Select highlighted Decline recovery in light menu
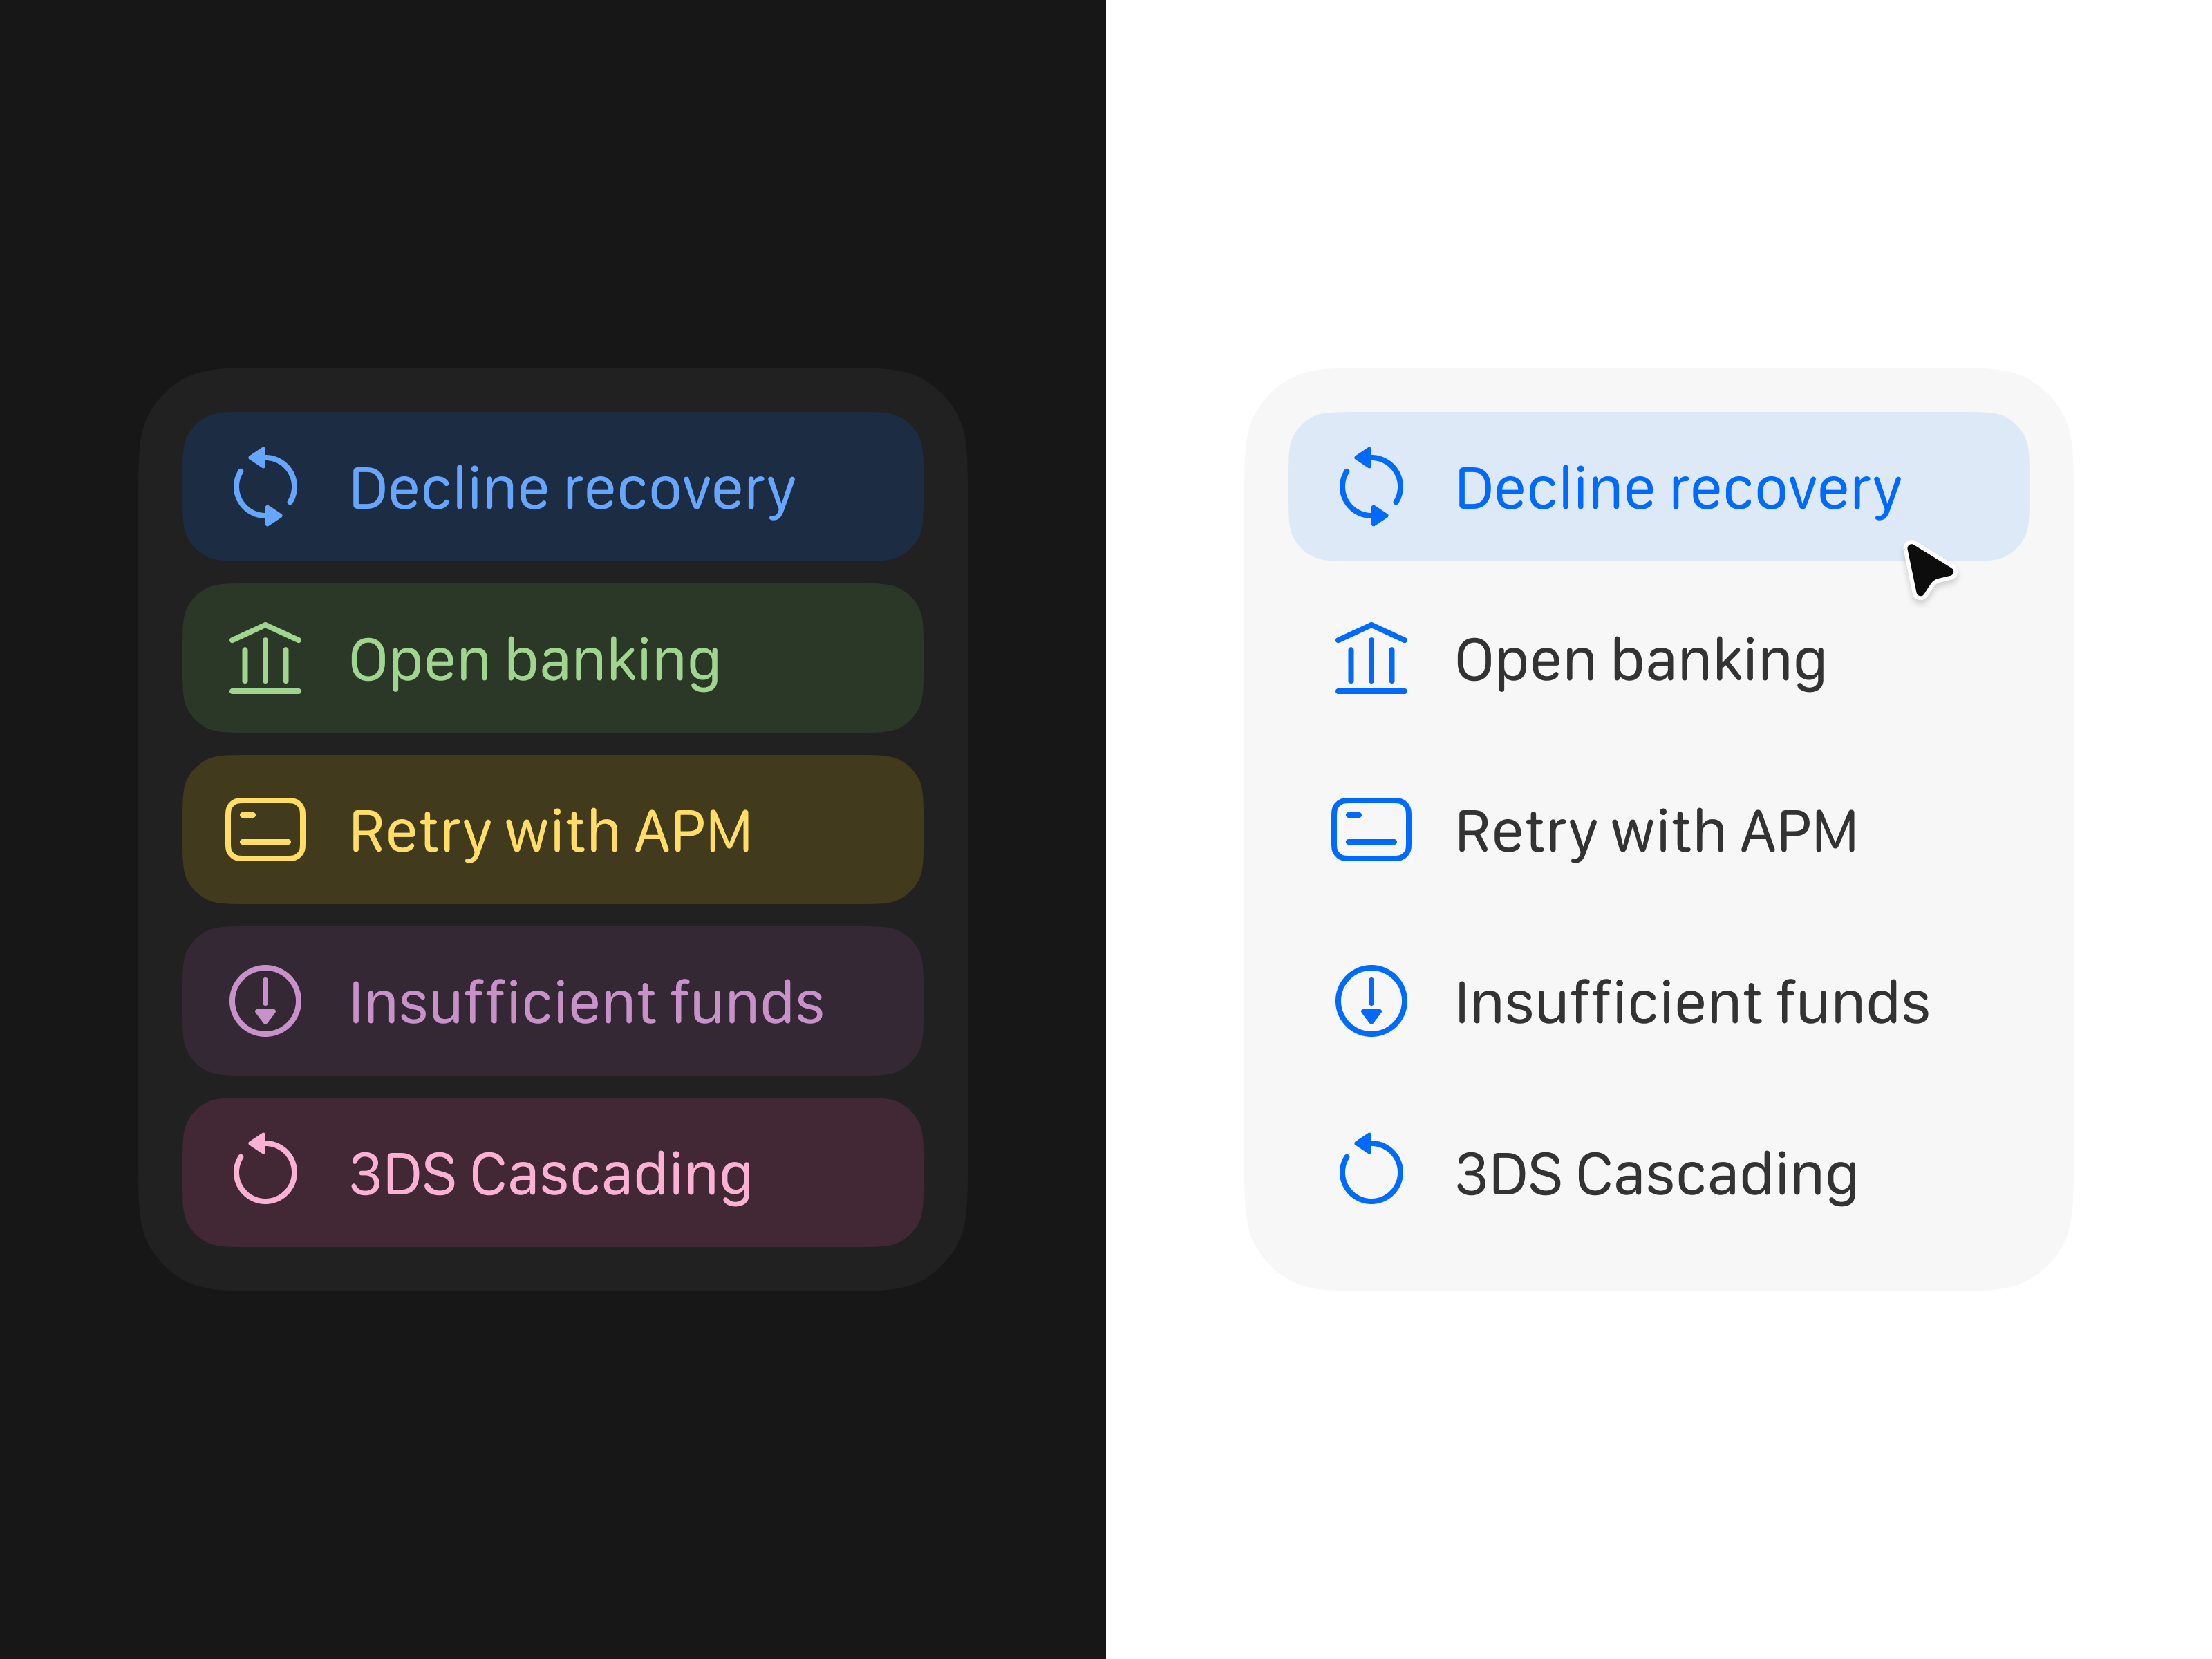 (1659, 487)
